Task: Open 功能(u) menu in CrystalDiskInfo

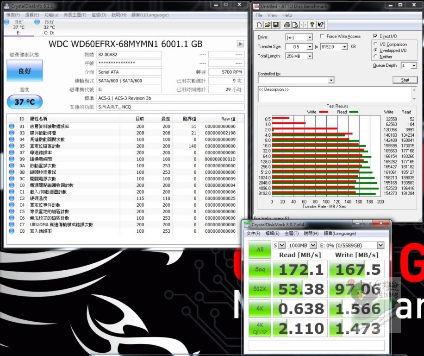Action: click(x=51, y=15)
